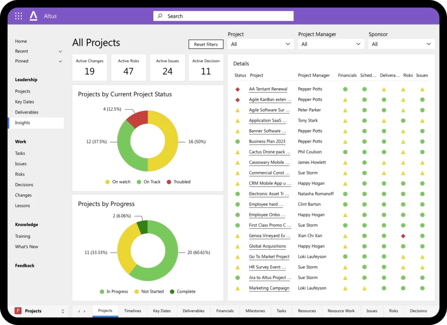Click the Reset filters button
Image resolution: width=447 pixels, height=325 pixels.
point(206,44)
